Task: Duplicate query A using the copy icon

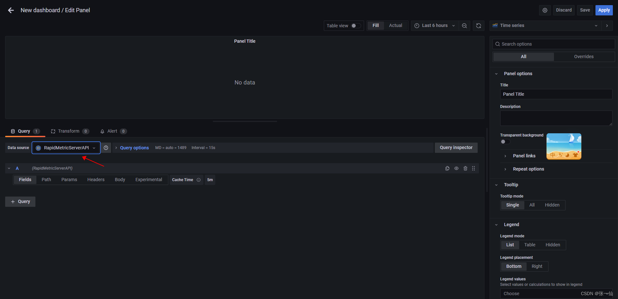Action: coord(447,168)
